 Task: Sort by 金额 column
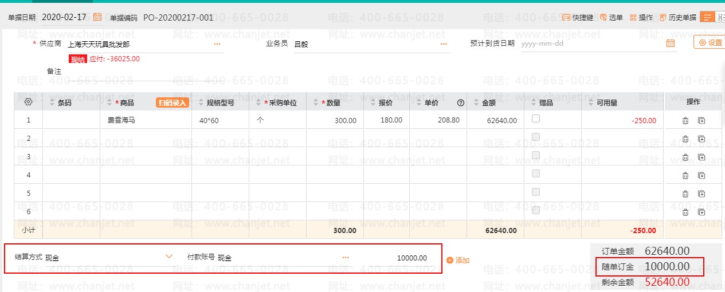coord(476,103)
